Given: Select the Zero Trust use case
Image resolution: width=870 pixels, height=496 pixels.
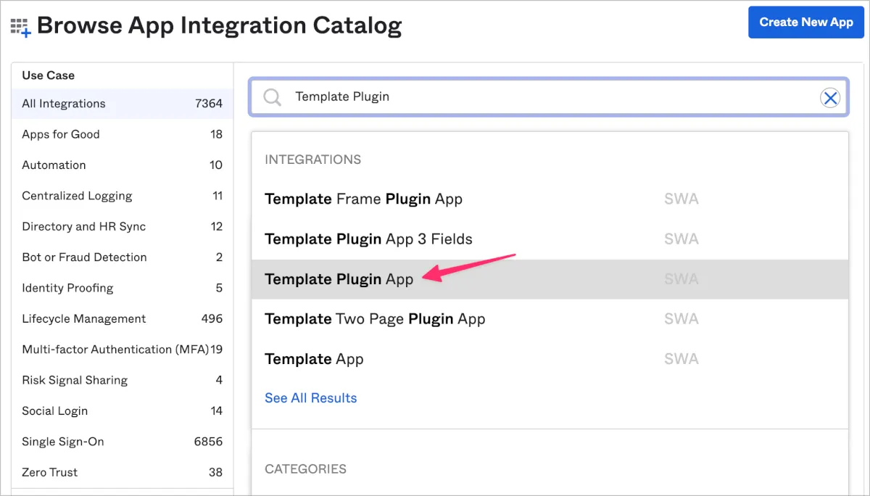Looking at the screenshot, I should click(x=49, y=472).
